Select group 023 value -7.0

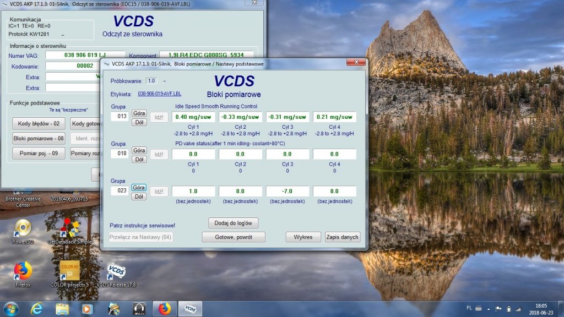coord(287,191)
